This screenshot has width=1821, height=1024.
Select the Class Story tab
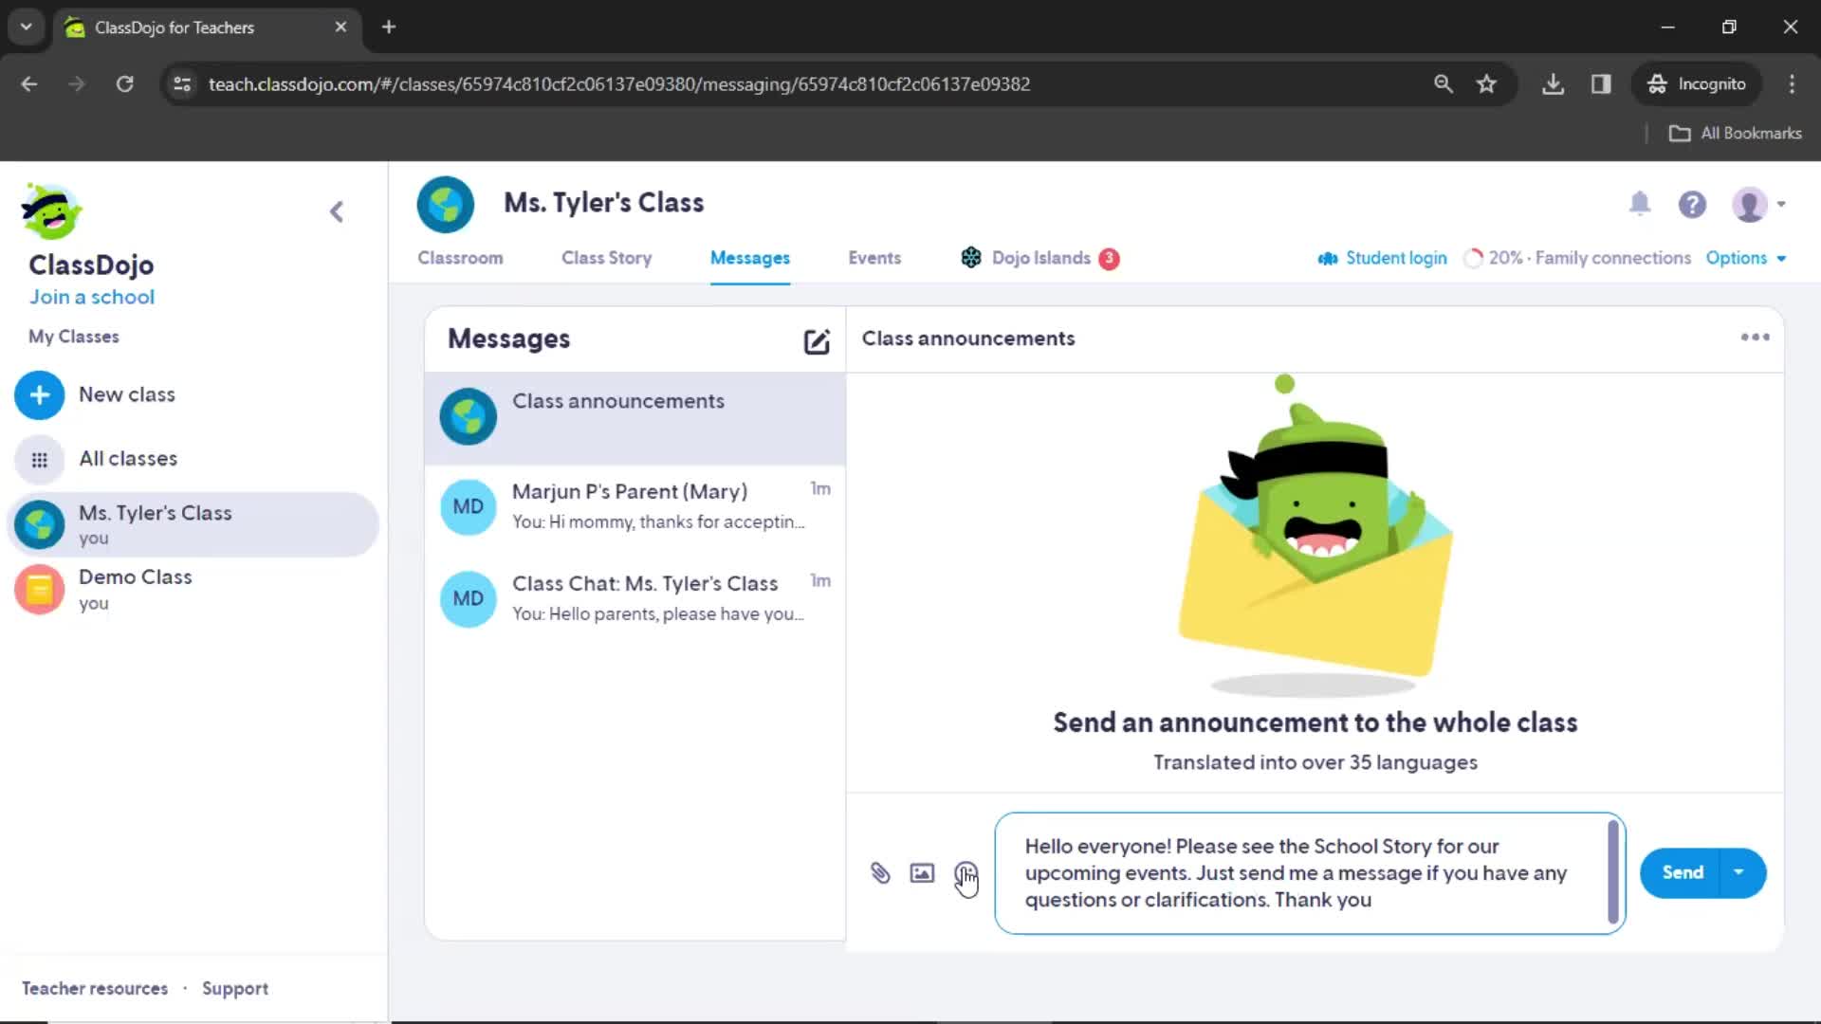pos(607,258)
